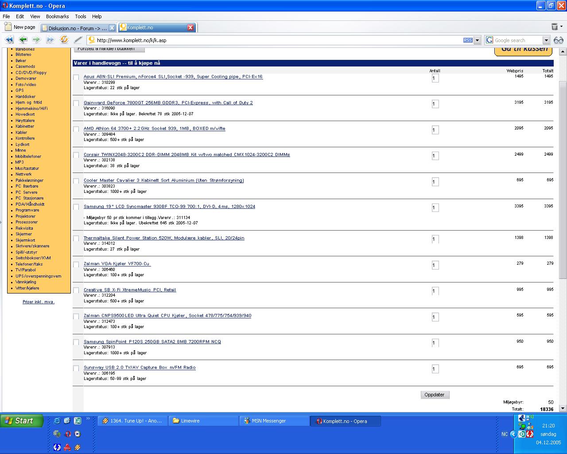
Task: Click the wand/pencil icon in the address toolbar
Action: 78,40
